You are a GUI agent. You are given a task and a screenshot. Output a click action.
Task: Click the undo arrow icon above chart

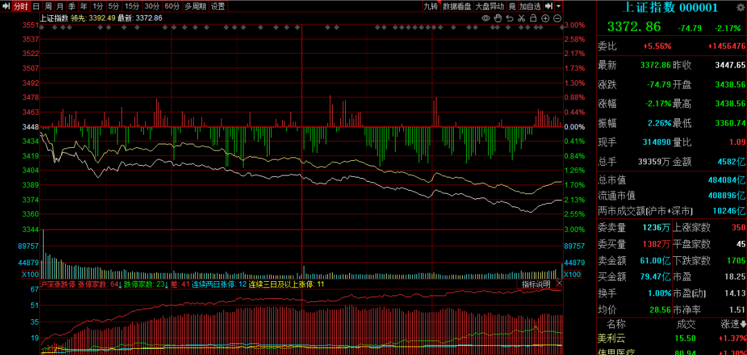point(510,19)
